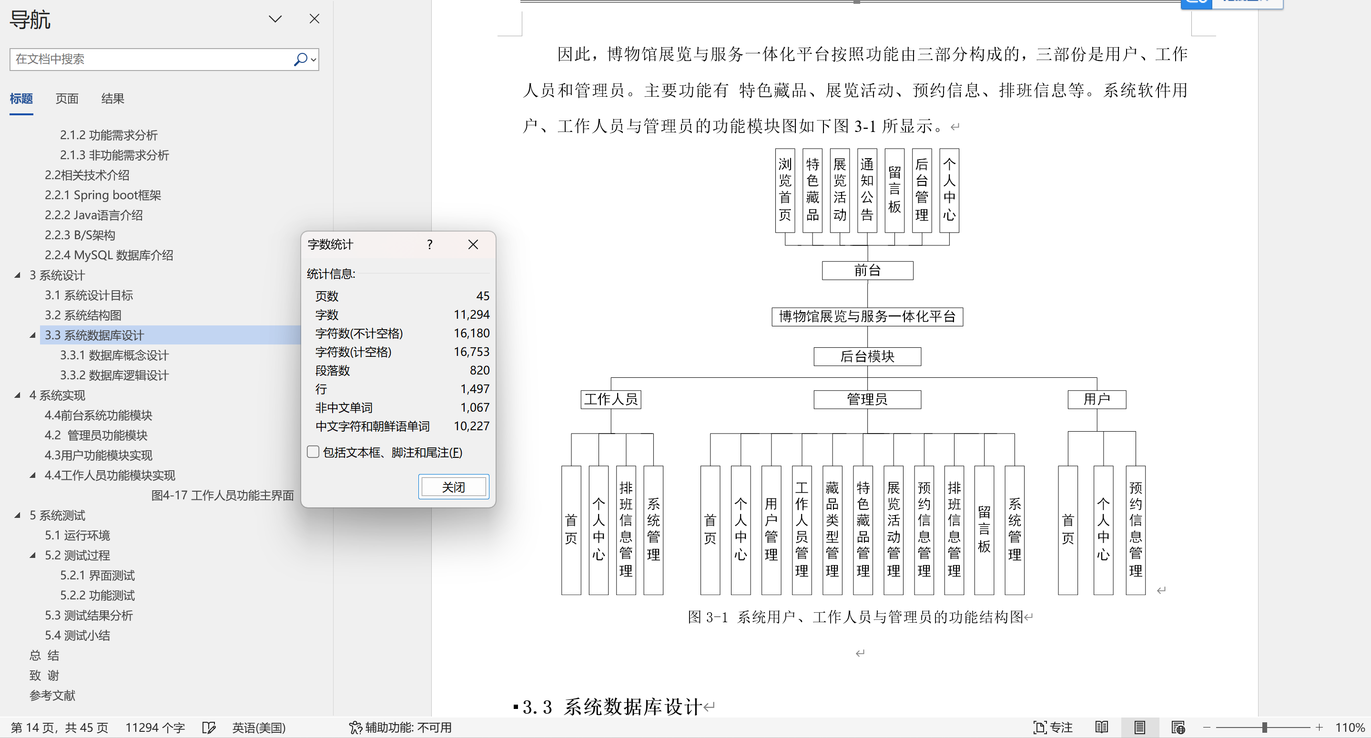Close the navigation pane
The height and width of the screenshot is (738, 1371).
[x=315, y=19]
